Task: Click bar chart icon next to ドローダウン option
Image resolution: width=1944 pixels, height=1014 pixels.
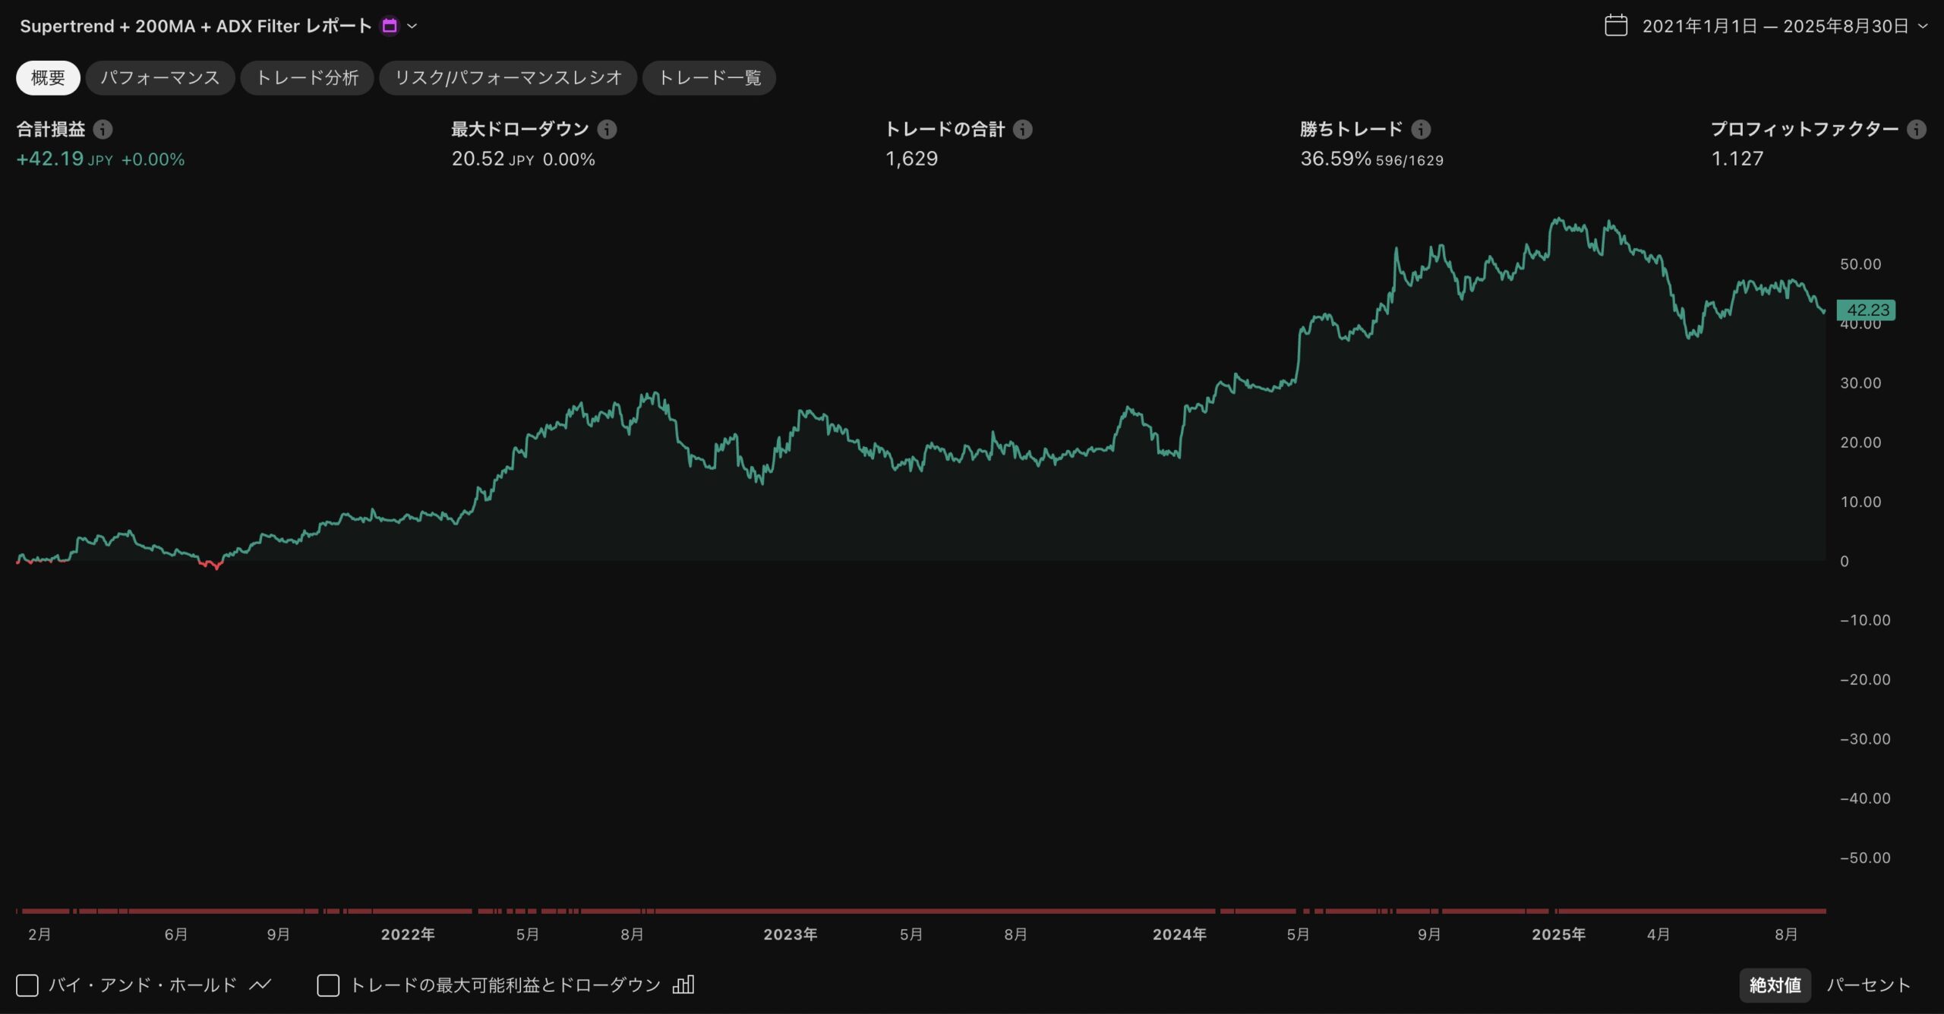Action: (x=683, y=985)
